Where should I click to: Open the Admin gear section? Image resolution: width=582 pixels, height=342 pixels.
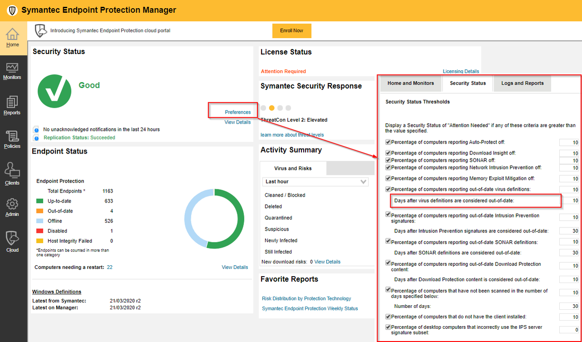click(x=12, y=208)
